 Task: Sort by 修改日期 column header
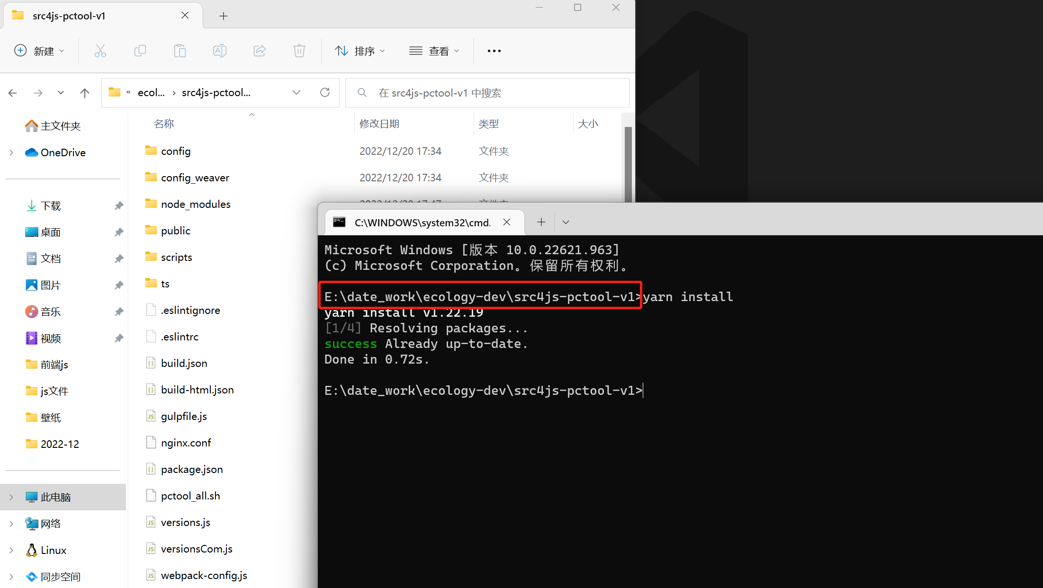coord(379,124)
